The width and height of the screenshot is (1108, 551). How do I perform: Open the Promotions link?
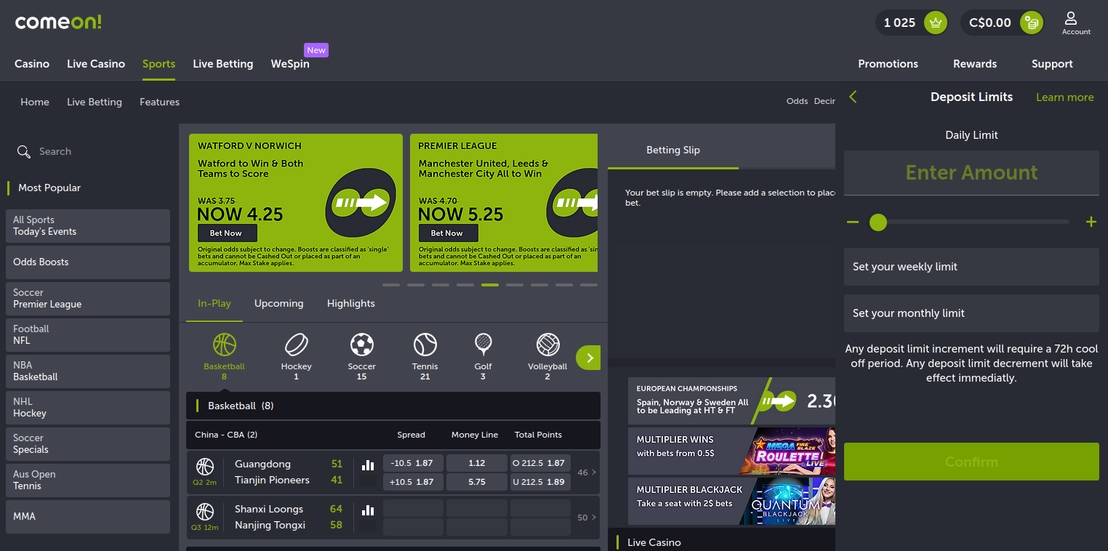point(888,64)
